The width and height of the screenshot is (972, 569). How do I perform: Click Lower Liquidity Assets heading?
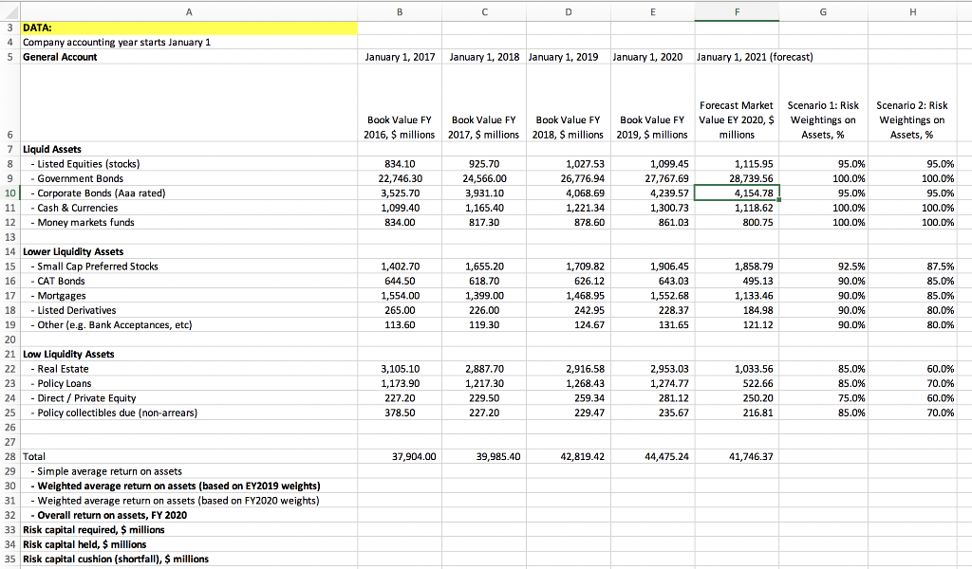(x=73, y=251)
